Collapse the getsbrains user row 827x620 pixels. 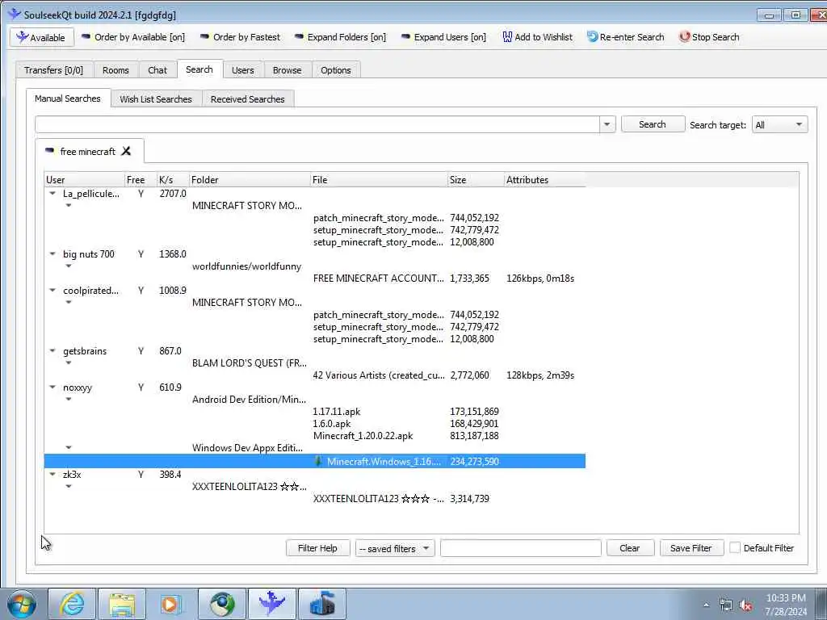pos(52,351)
